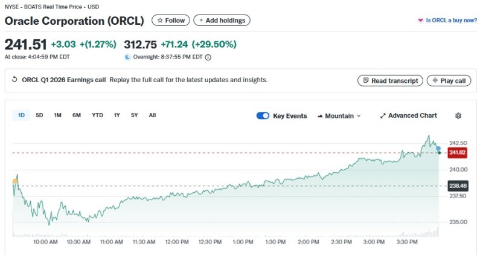Click the red 241.62 price label

tap(457, 153)
